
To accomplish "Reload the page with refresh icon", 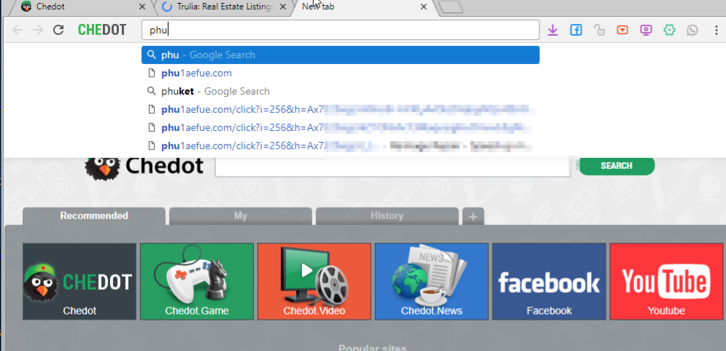I will click(x=59, y=30).
